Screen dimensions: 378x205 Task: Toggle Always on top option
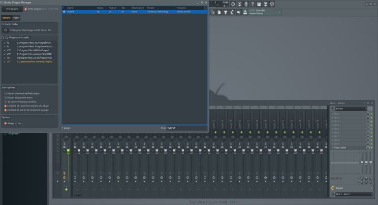(4, 123)
